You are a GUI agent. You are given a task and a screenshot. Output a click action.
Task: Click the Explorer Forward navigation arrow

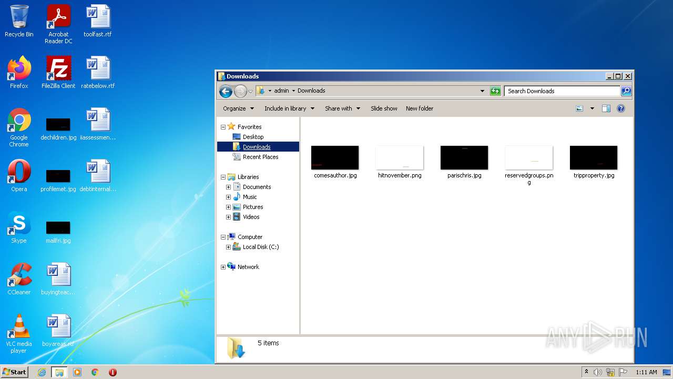tap(240, 91)
